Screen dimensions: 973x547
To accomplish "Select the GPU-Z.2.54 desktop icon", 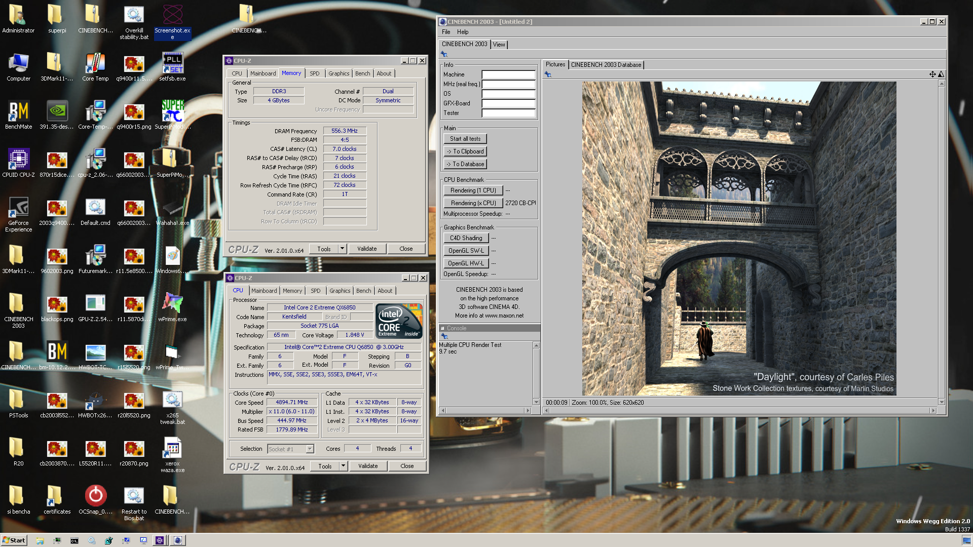I will coord(95,307).
